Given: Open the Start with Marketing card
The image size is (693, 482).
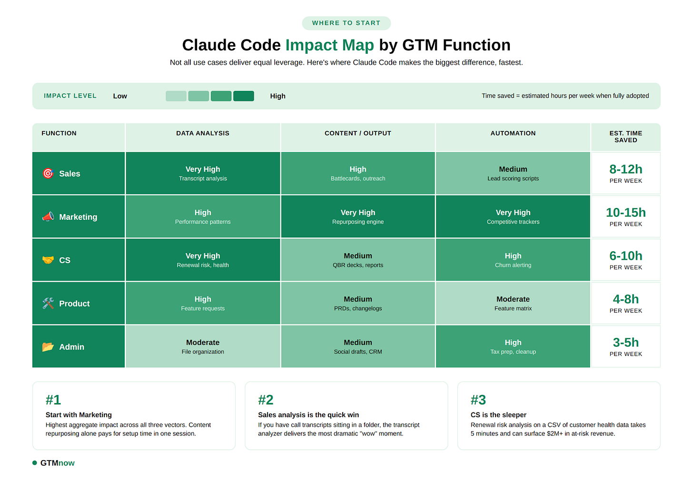Looking at the screenshot, I should pyautogui.click(x=134, y=415).
